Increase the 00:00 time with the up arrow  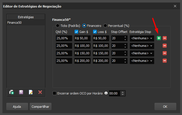[x=123, y=92]
